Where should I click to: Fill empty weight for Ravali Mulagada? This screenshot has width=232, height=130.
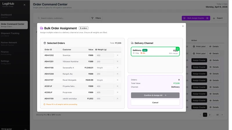104,80
